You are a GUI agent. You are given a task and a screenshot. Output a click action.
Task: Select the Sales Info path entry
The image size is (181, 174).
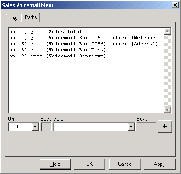click(46, 32)
